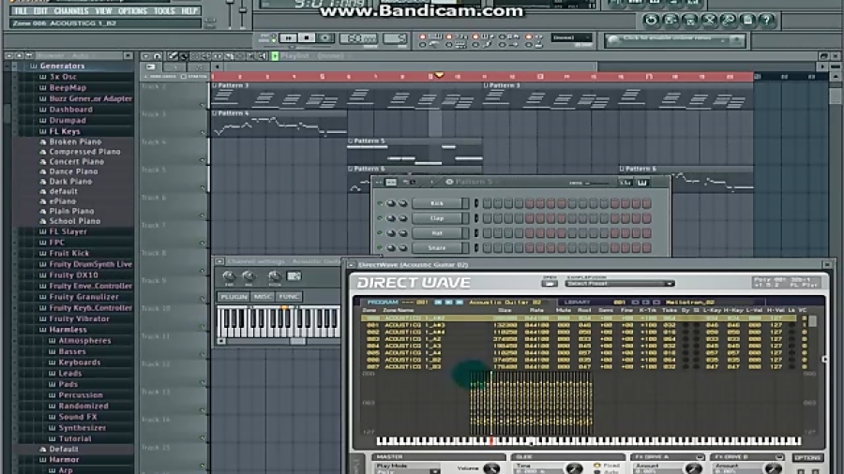This screenshot has height=474, width=844.
Task: Select the School Piano preset
Action: (x=75, y=221)
